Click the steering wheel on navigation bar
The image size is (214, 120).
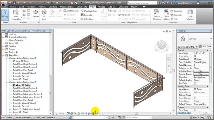(x=169, y=59)
